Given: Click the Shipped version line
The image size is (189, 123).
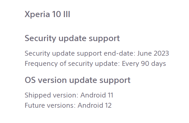Looking at the screenshot, I should (69, 95).
